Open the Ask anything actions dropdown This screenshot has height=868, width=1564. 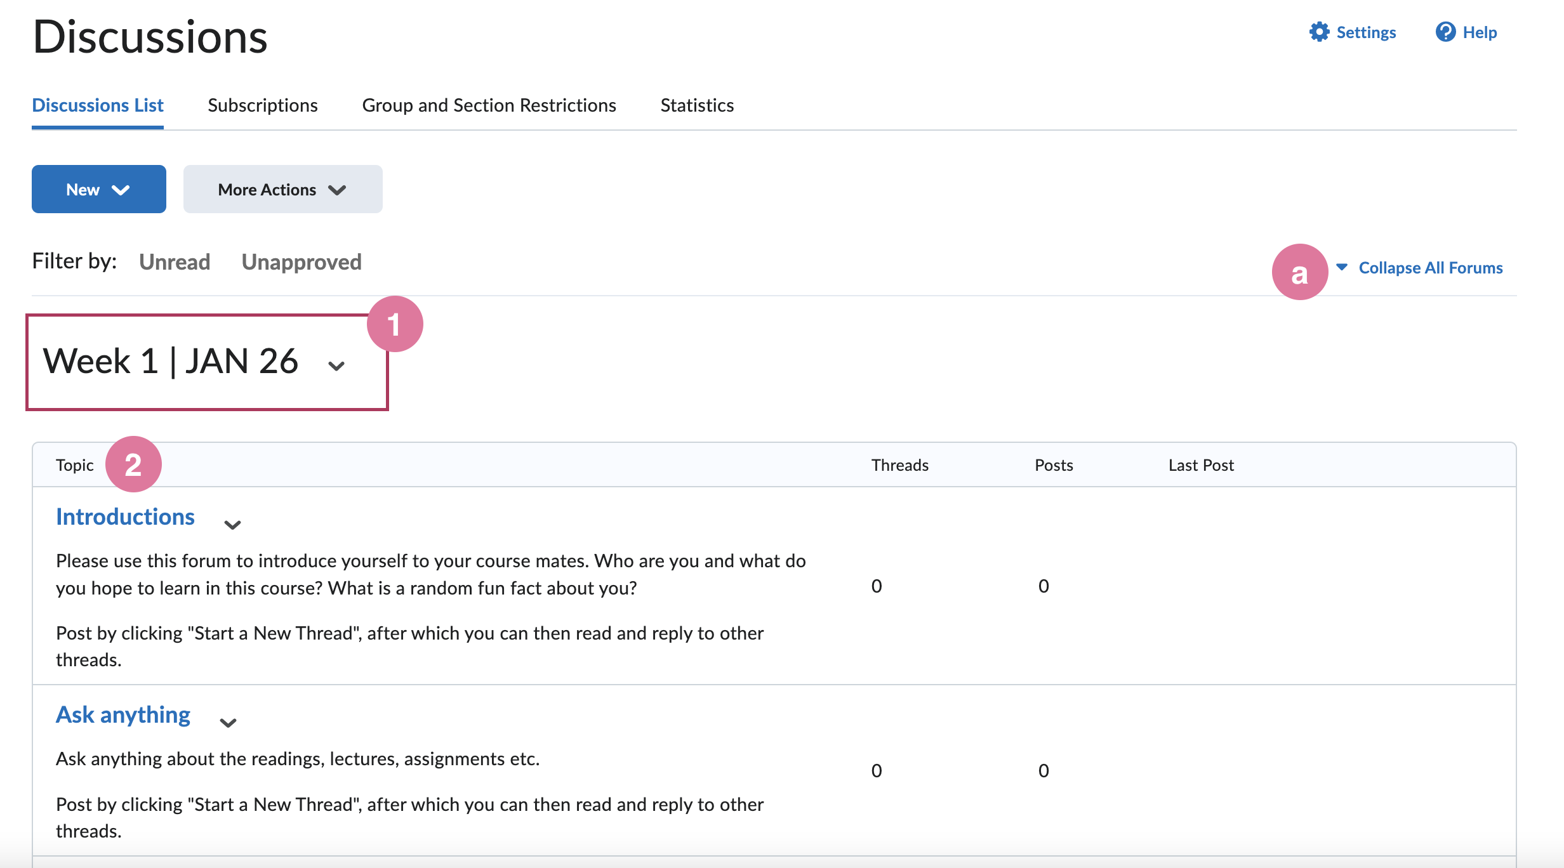coord(228,723)
